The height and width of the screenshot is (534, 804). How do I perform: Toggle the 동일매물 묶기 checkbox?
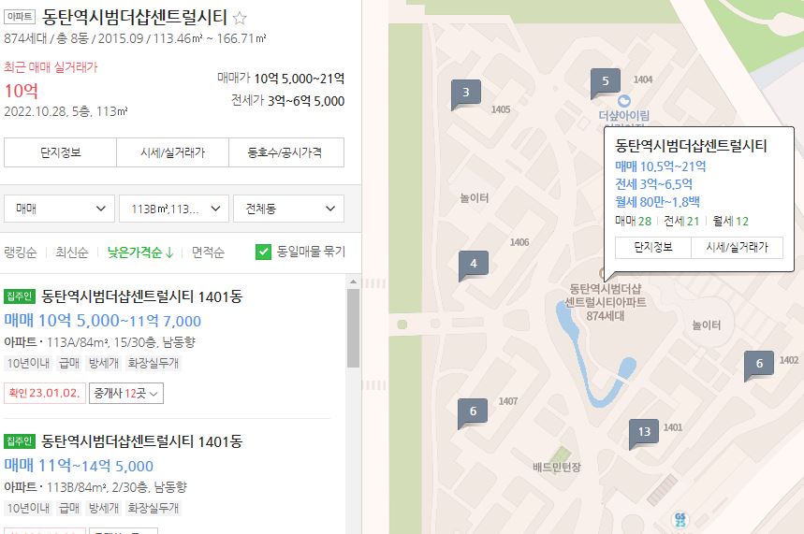click(263, 253)
